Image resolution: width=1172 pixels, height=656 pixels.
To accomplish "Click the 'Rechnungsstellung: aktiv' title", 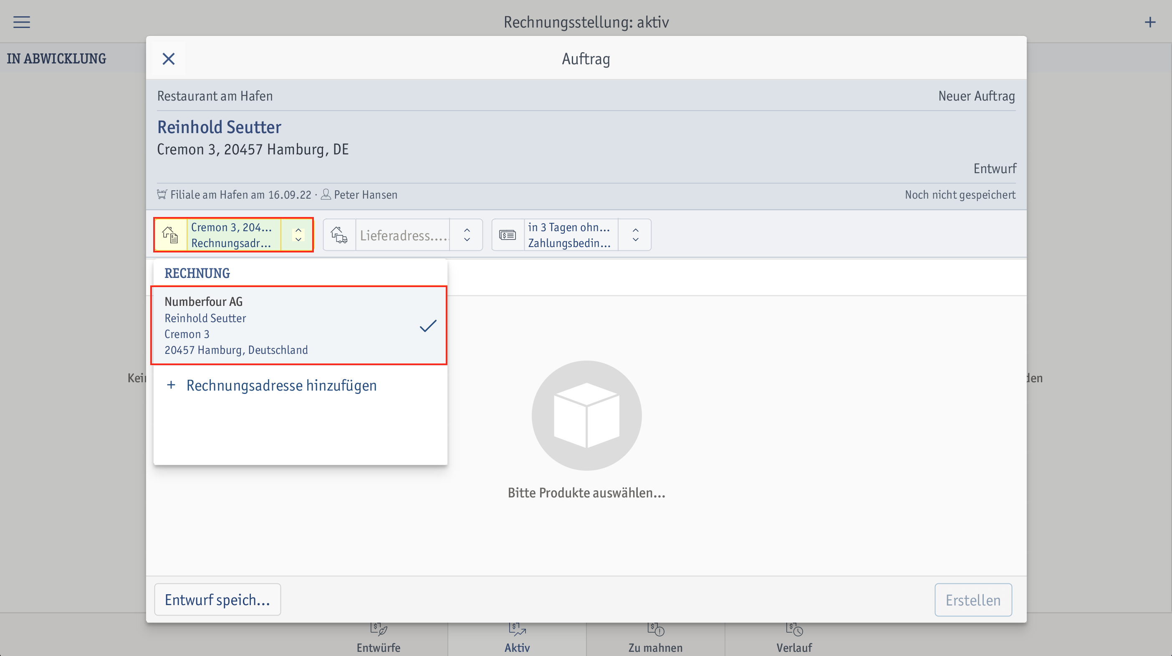I will tap(586, 22).
